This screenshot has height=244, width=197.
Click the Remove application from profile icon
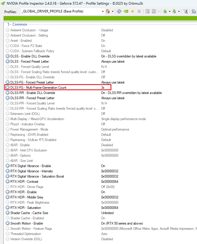[x=154, y=11]
